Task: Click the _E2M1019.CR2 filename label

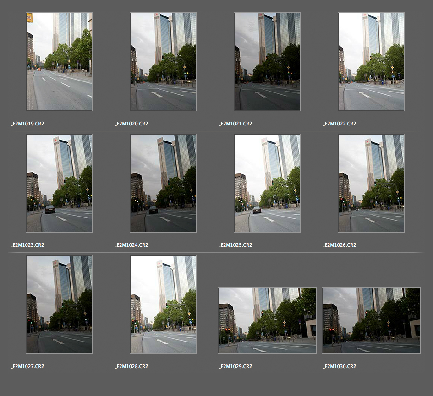Action: (27, 124)
